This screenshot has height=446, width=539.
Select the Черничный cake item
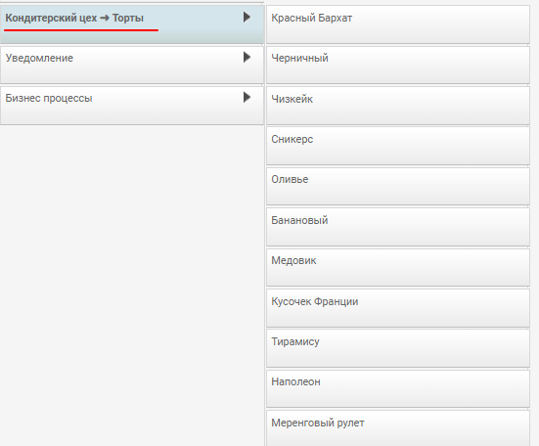coord(398,65)
